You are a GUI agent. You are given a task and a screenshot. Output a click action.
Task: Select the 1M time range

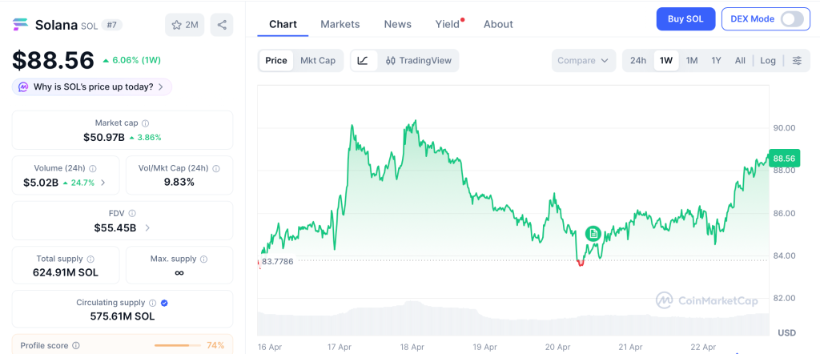pos(692,60)
